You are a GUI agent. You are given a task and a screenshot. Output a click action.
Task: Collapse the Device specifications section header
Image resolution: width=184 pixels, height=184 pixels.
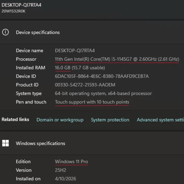pos(92,32)
